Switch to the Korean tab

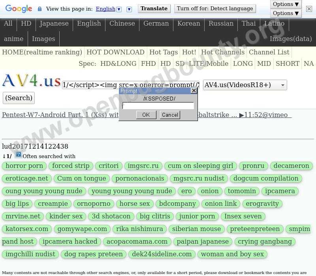[x=189, y=24]
